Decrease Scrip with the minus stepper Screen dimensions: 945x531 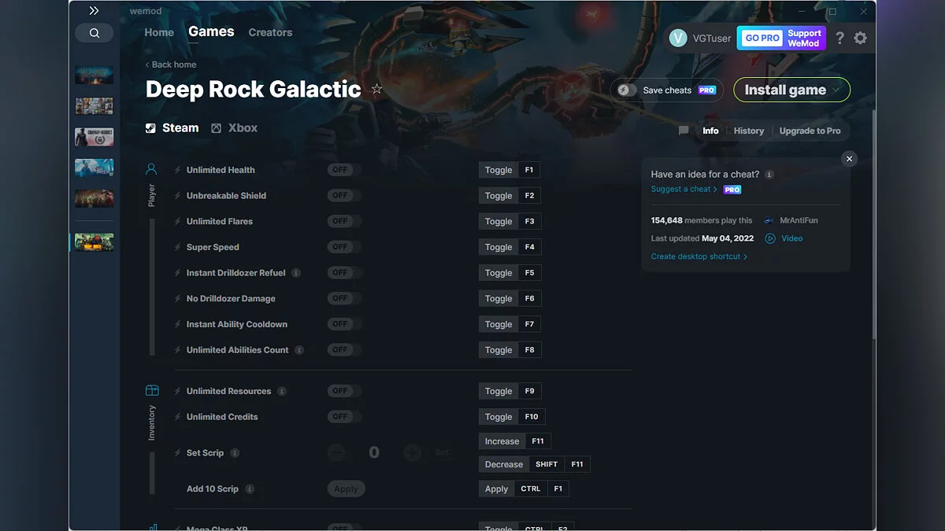tap(336, 452)
